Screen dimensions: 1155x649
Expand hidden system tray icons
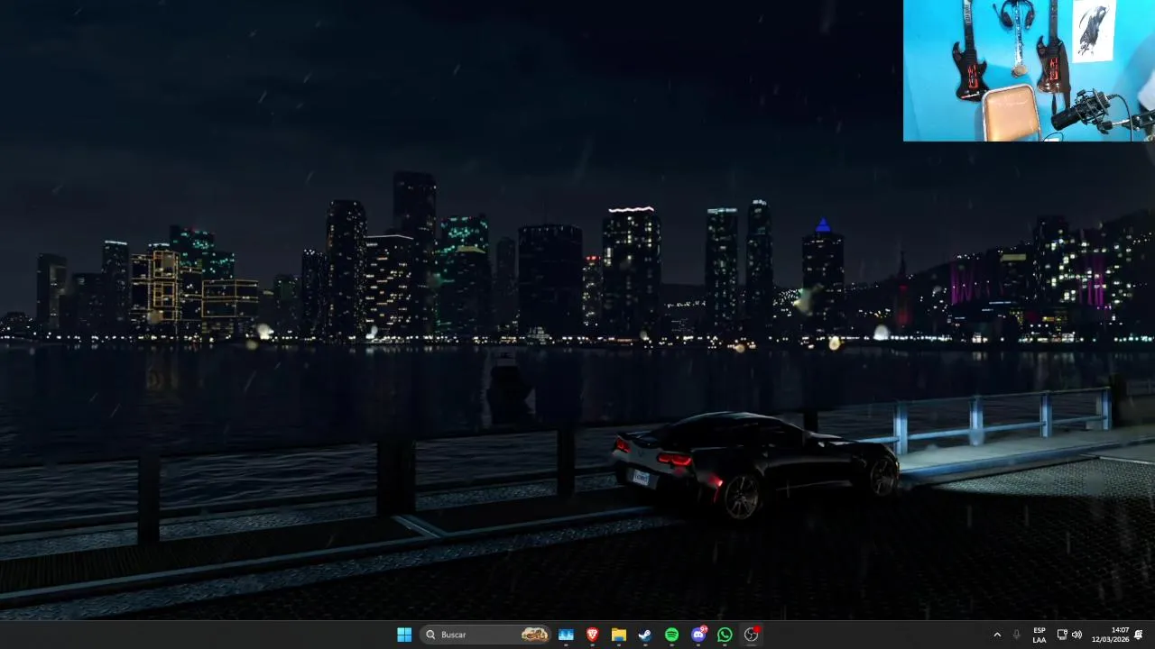pos(997,635)
